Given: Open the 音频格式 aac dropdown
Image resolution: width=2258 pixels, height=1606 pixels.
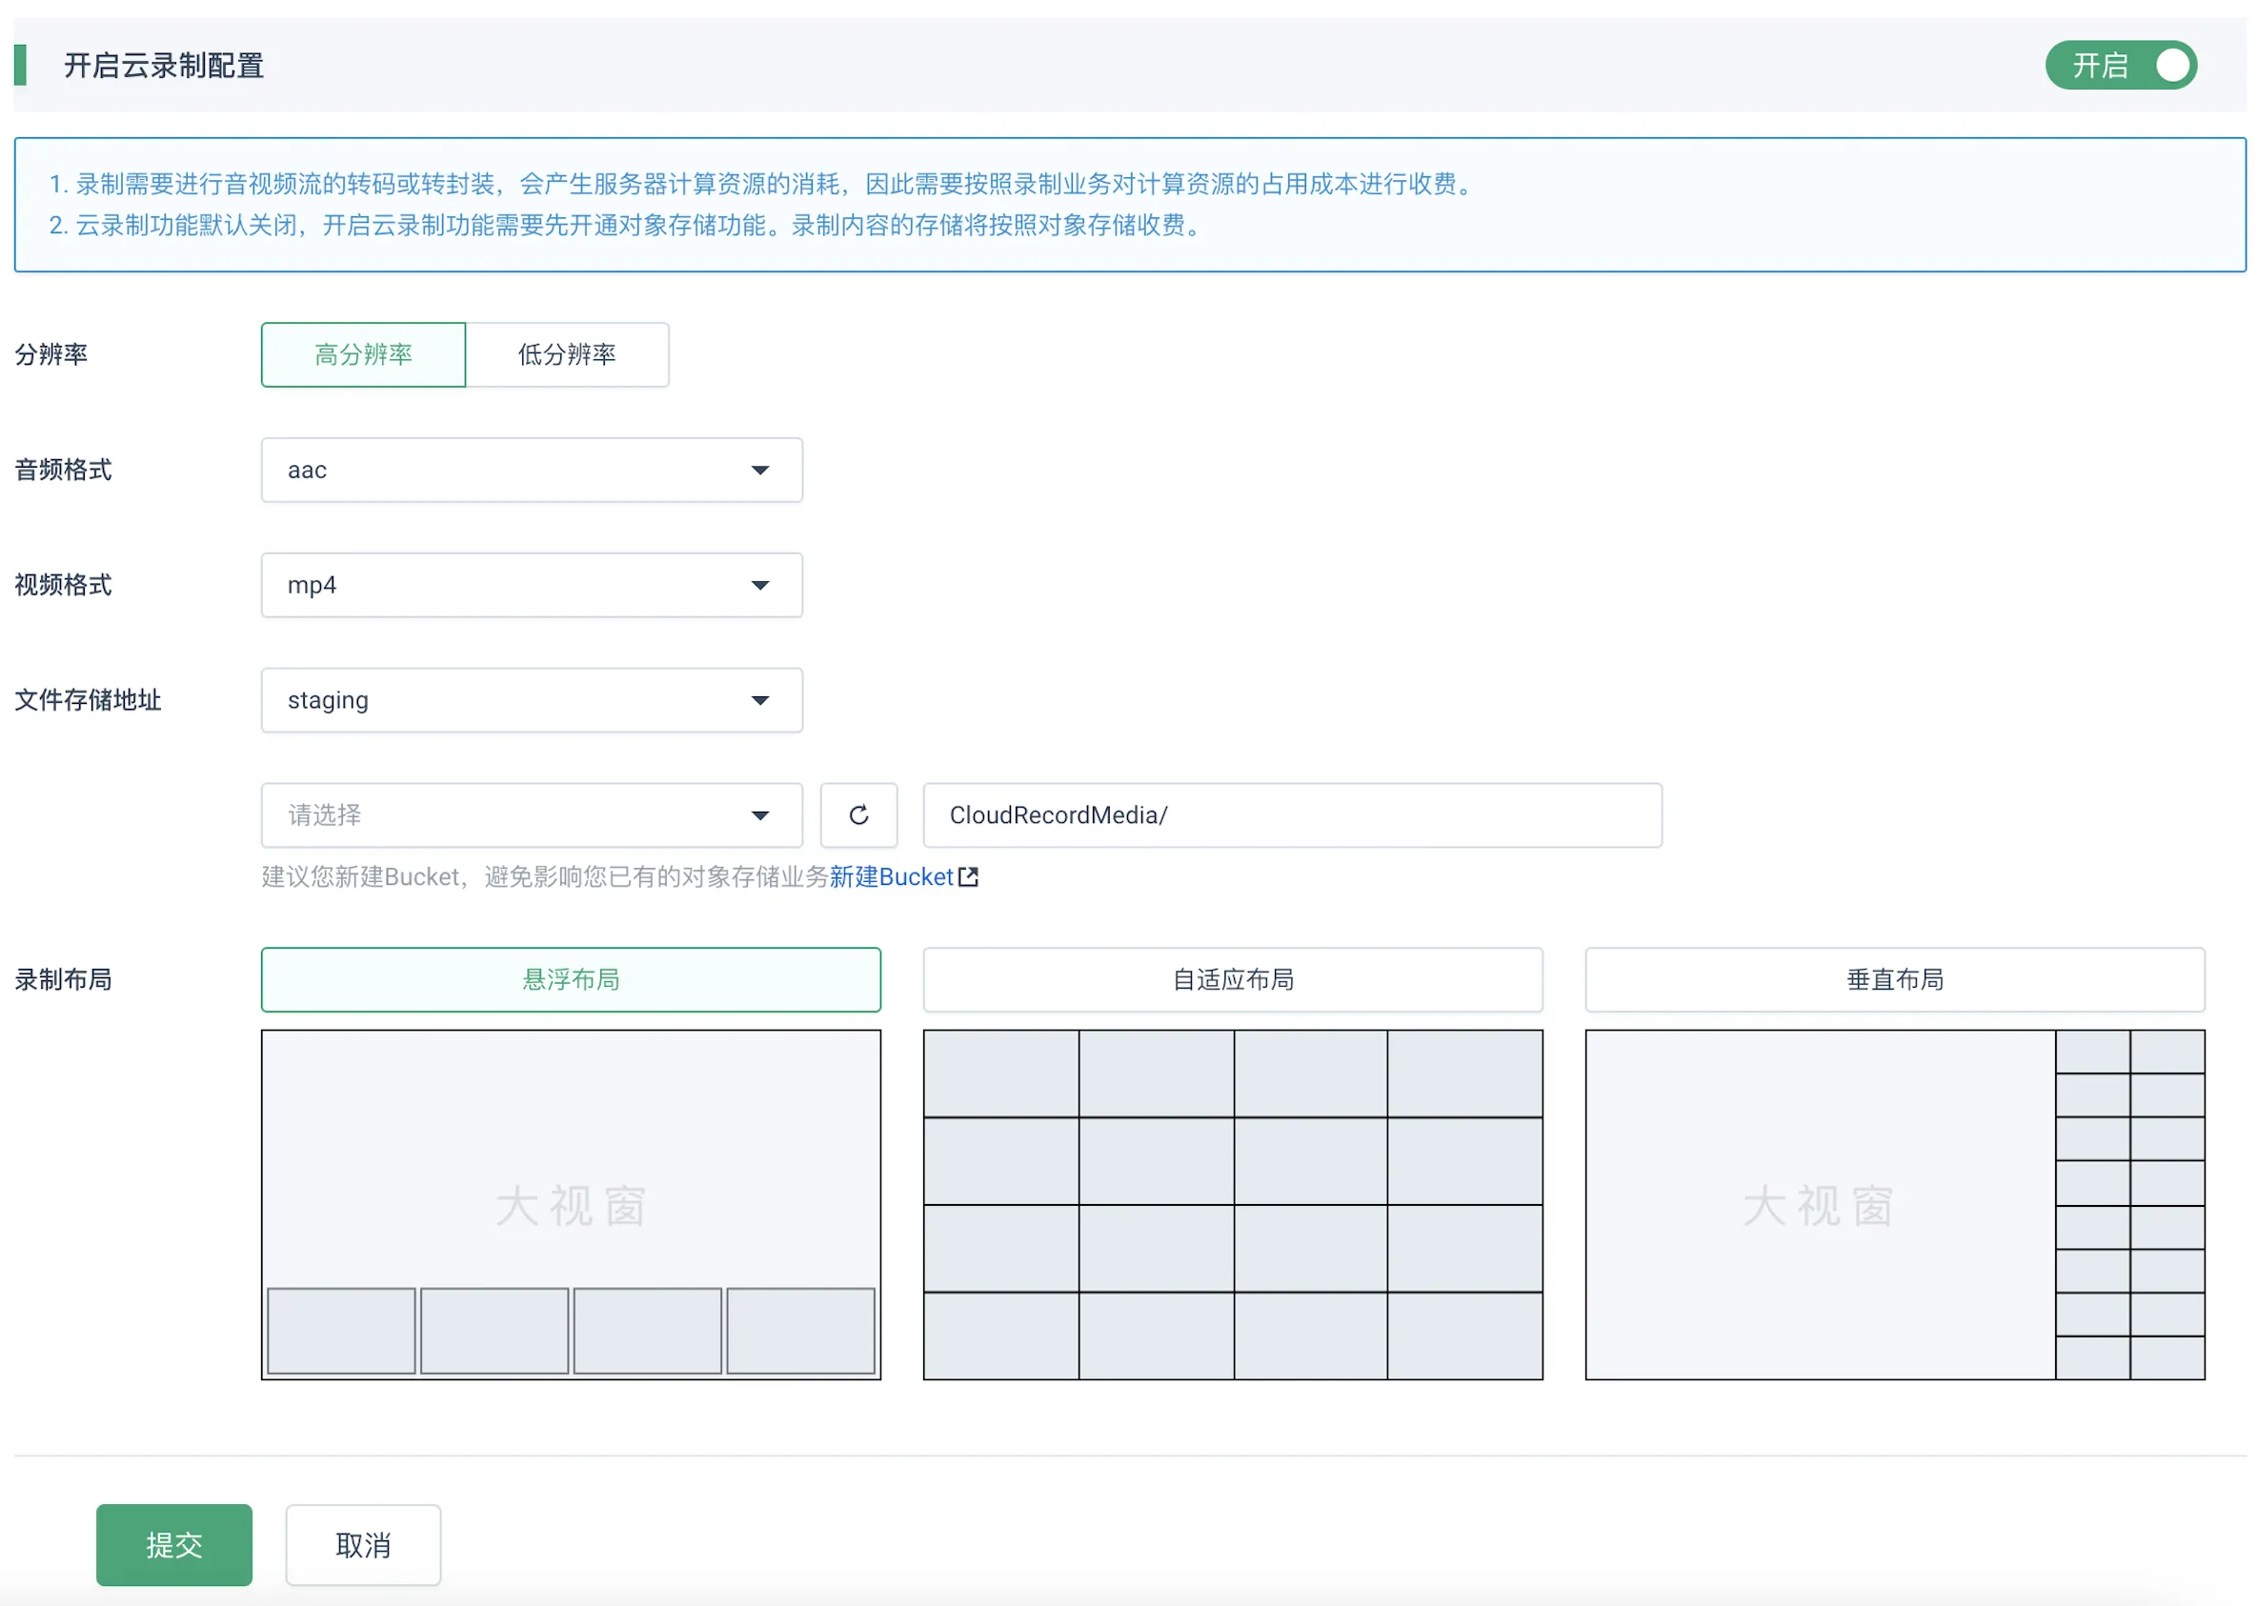Looking at the screenshot, I should point(531,470).
